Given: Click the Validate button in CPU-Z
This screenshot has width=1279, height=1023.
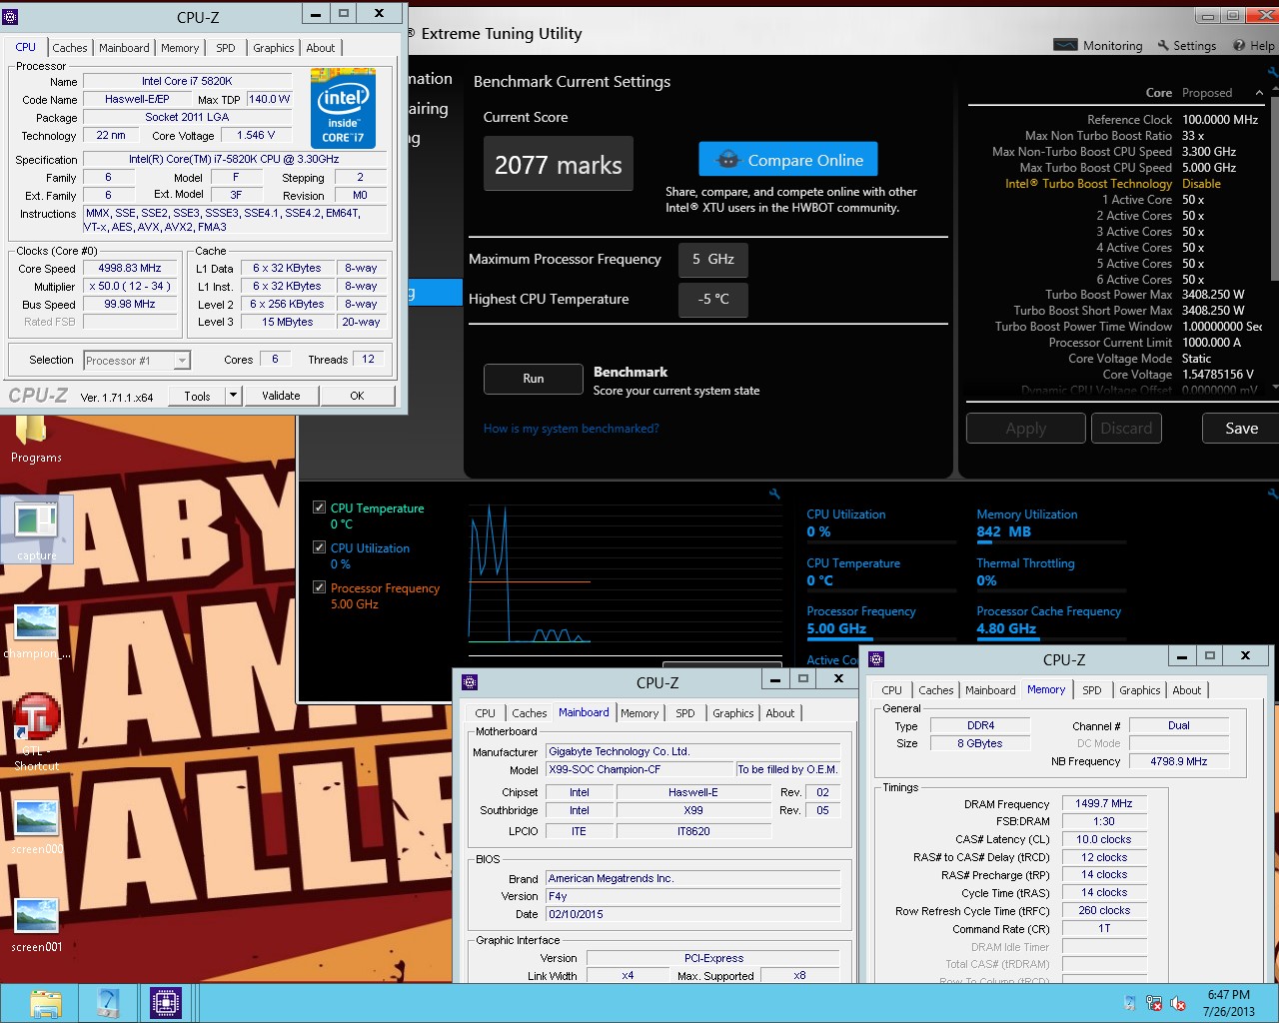Looking at the screenshot, I should [281, 396].
